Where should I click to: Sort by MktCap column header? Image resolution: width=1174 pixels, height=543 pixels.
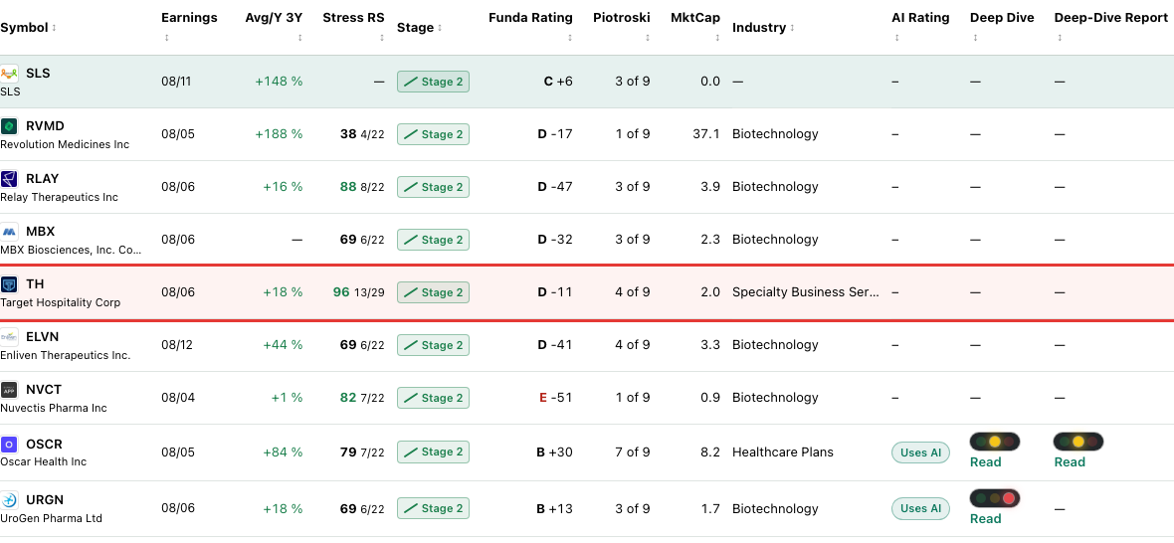coord(694,18)
